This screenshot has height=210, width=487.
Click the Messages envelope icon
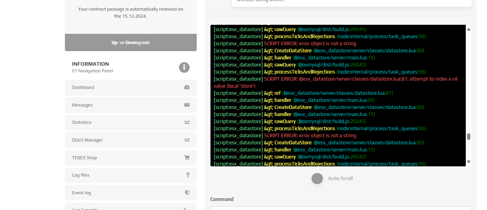click(187, 105)
